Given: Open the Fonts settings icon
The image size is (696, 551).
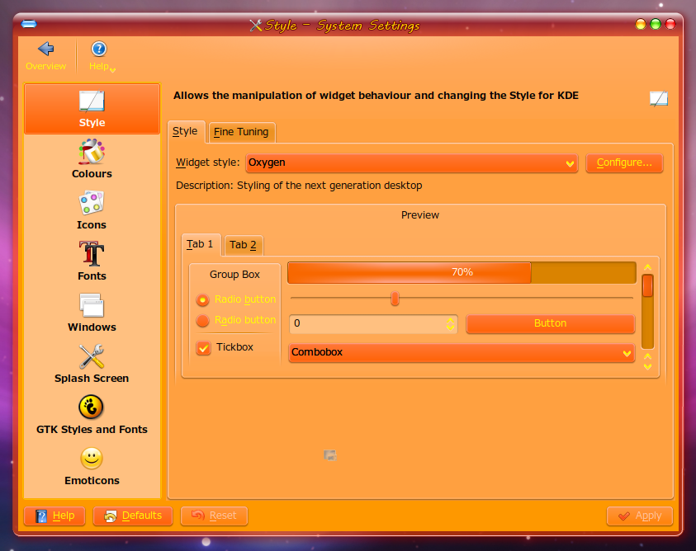Looking at the screenshot, I should coord(92,253).
